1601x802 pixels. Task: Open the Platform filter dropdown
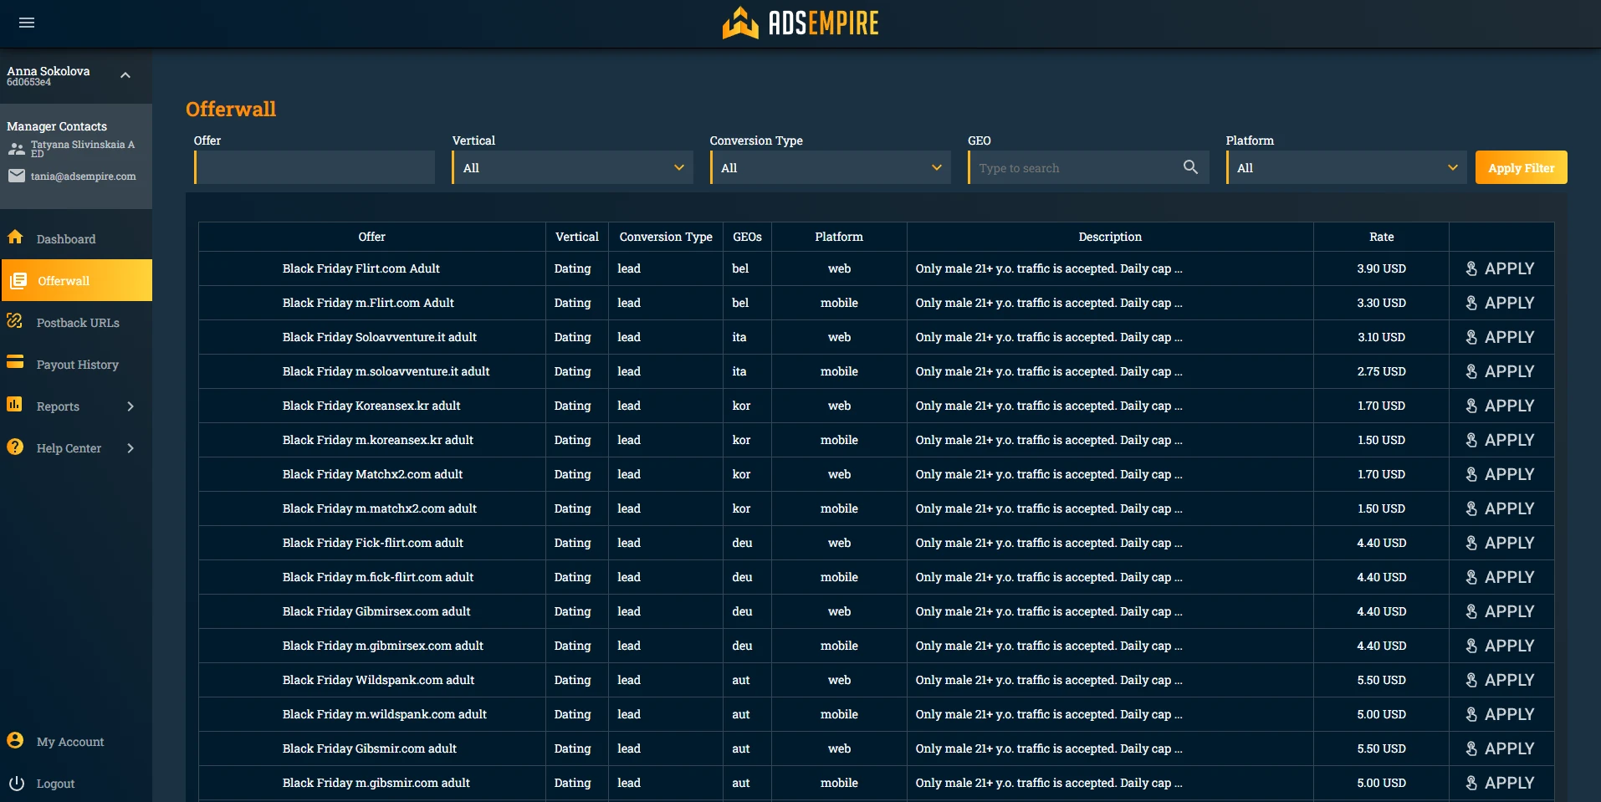[x=1346, y=167]
